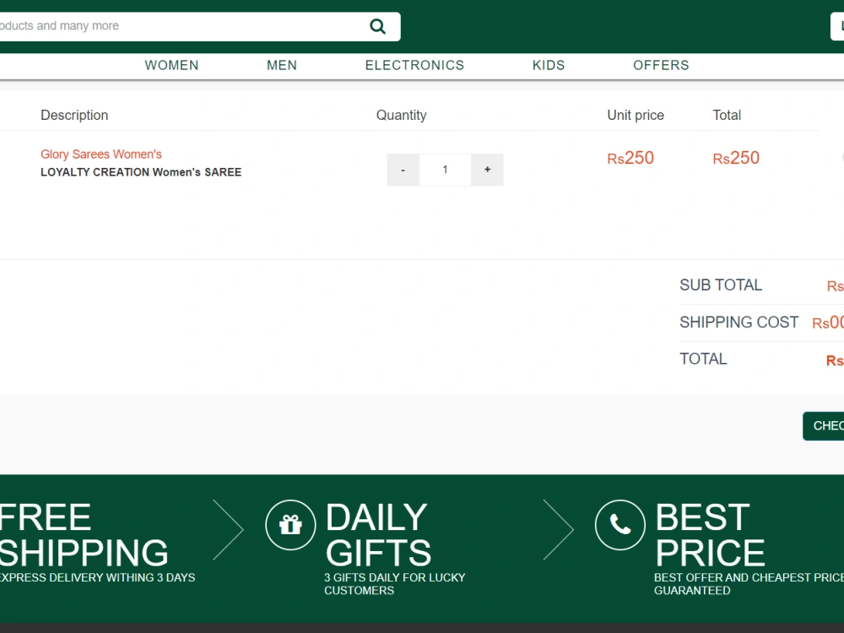This screenshot has width=844, height=633.
Task: Open the WOMEN menu category
Action: click(x=171, y=65)
